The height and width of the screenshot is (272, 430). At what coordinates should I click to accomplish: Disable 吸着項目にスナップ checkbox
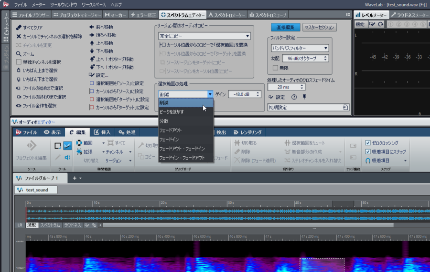(368, 151)
